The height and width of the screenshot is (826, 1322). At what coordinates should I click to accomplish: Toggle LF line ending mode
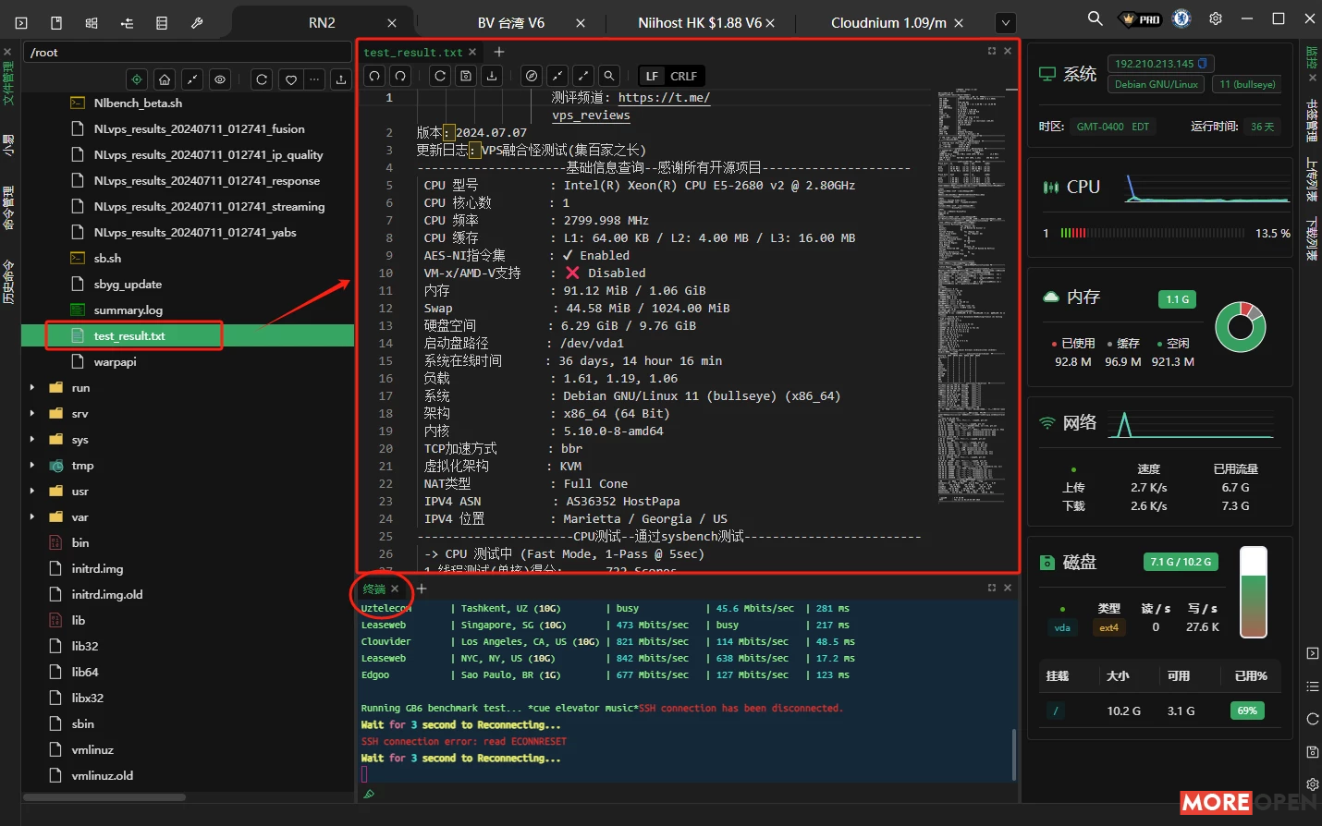[x=653, y=76]
